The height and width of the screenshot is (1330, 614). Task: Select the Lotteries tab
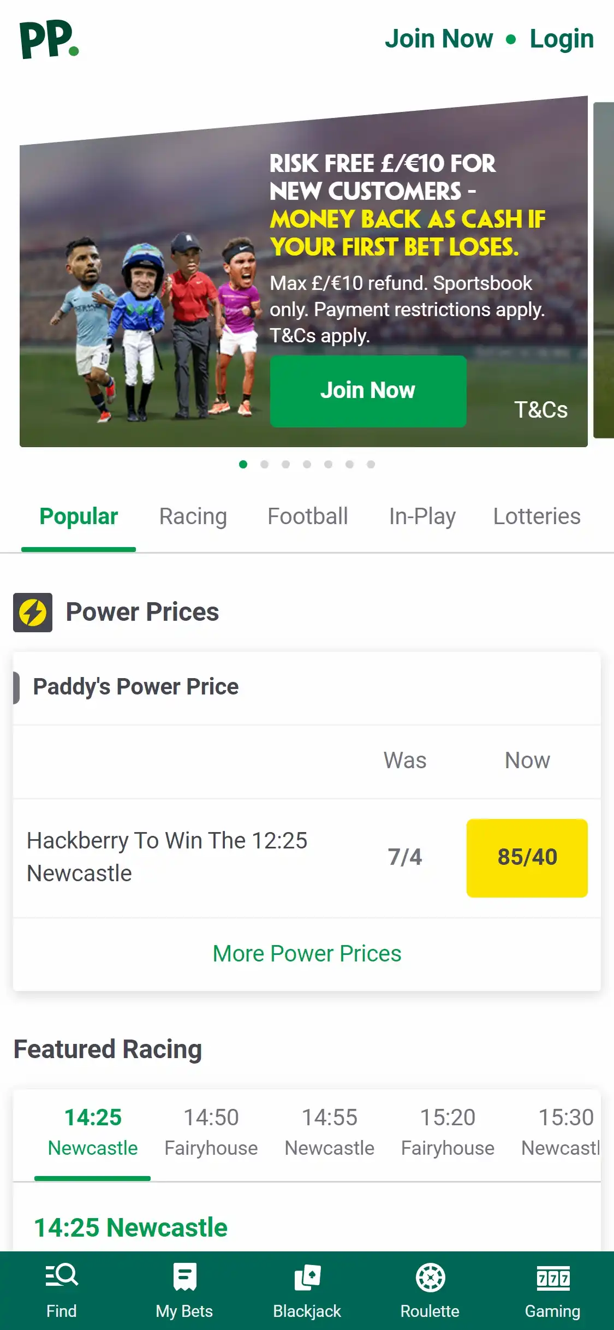point(537,516)
